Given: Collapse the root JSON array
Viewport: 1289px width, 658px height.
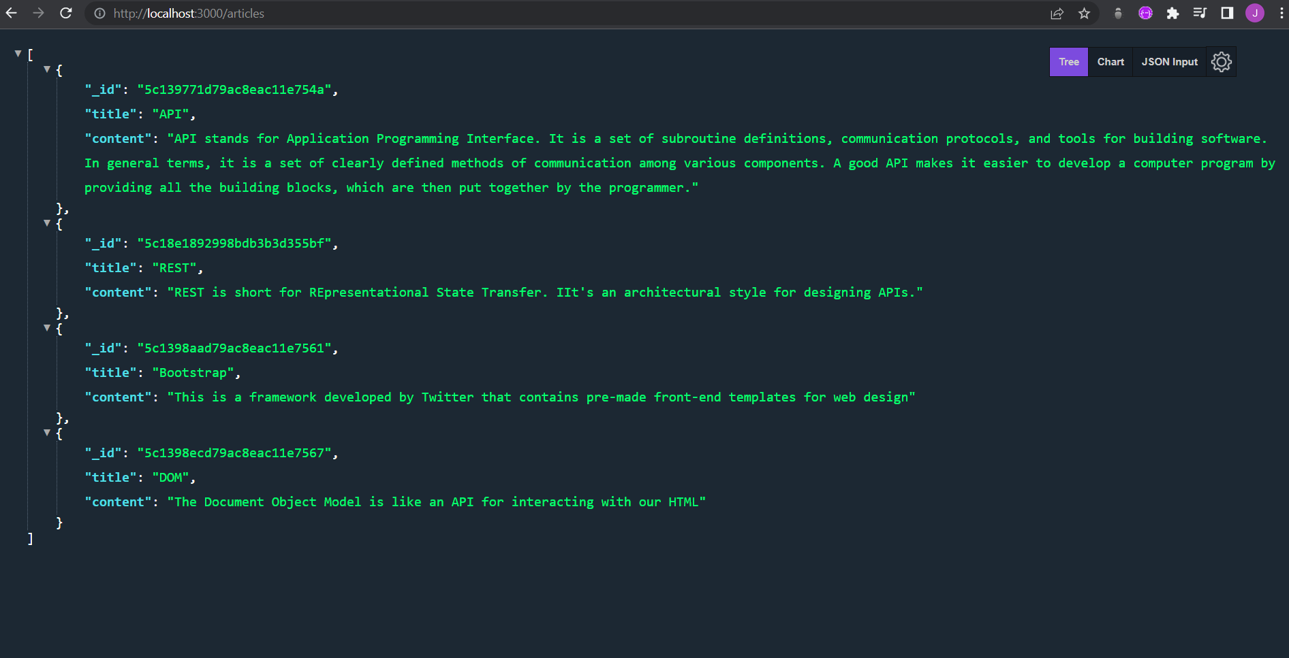Looking at the screenshot, I should click(x=18, y=52).
